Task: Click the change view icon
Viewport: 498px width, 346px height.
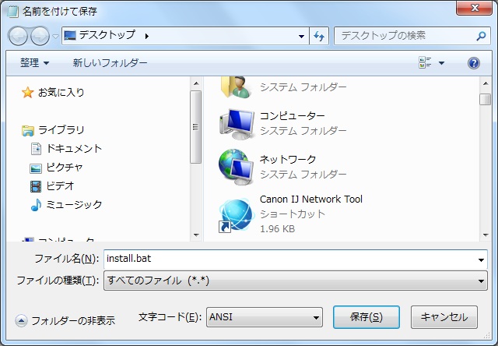Action: [x=425, y=63]
